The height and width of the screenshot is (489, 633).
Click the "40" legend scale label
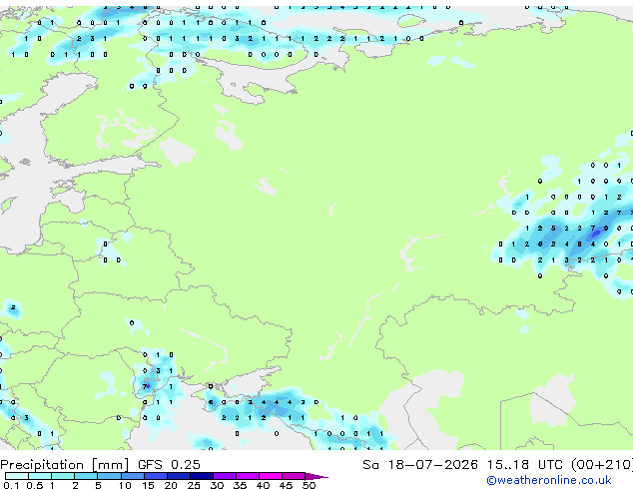[263, 485]
